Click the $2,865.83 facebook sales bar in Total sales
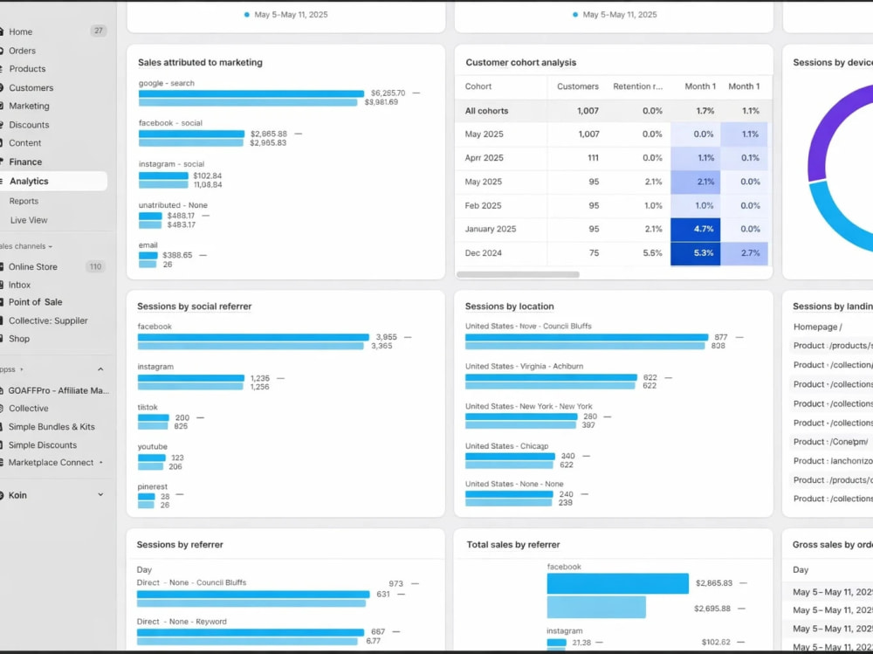The image size is (873, 654). click(617, 583)
